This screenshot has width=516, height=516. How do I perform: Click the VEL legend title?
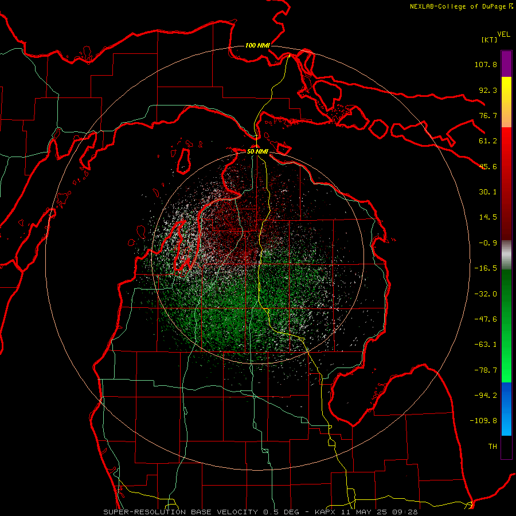[503, 34]
